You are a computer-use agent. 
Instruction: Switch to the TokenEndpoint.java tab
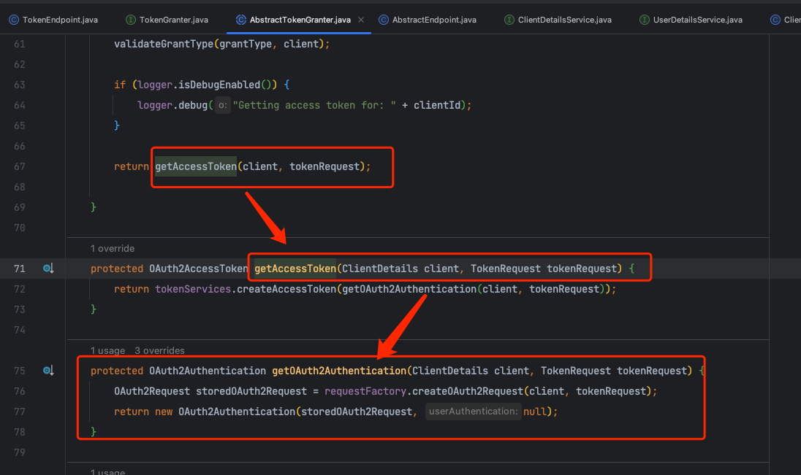tap(60, 20)
